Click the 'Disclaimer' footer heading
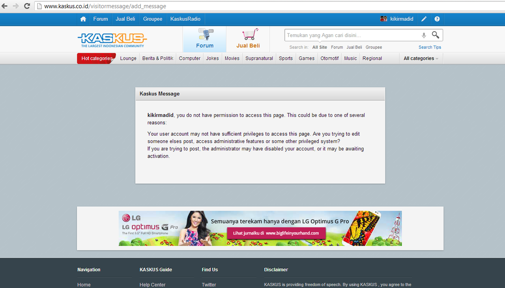Screen dimensions: 505x288 276,270
